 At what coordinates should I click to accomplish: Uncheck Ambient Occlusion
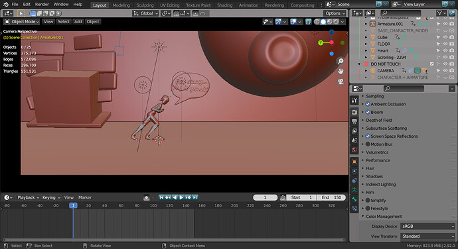click(368, 104)
